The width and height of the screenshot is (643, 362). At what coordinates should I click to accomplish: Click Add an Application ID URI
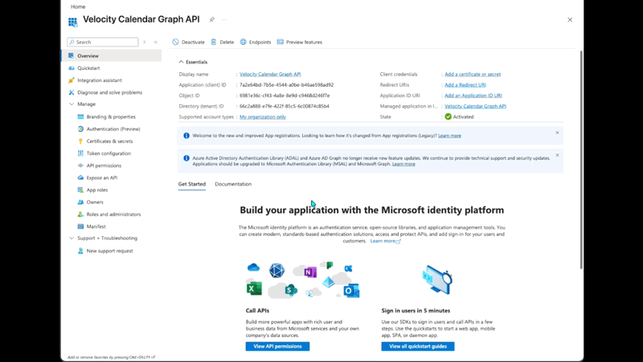coord(473,96)
